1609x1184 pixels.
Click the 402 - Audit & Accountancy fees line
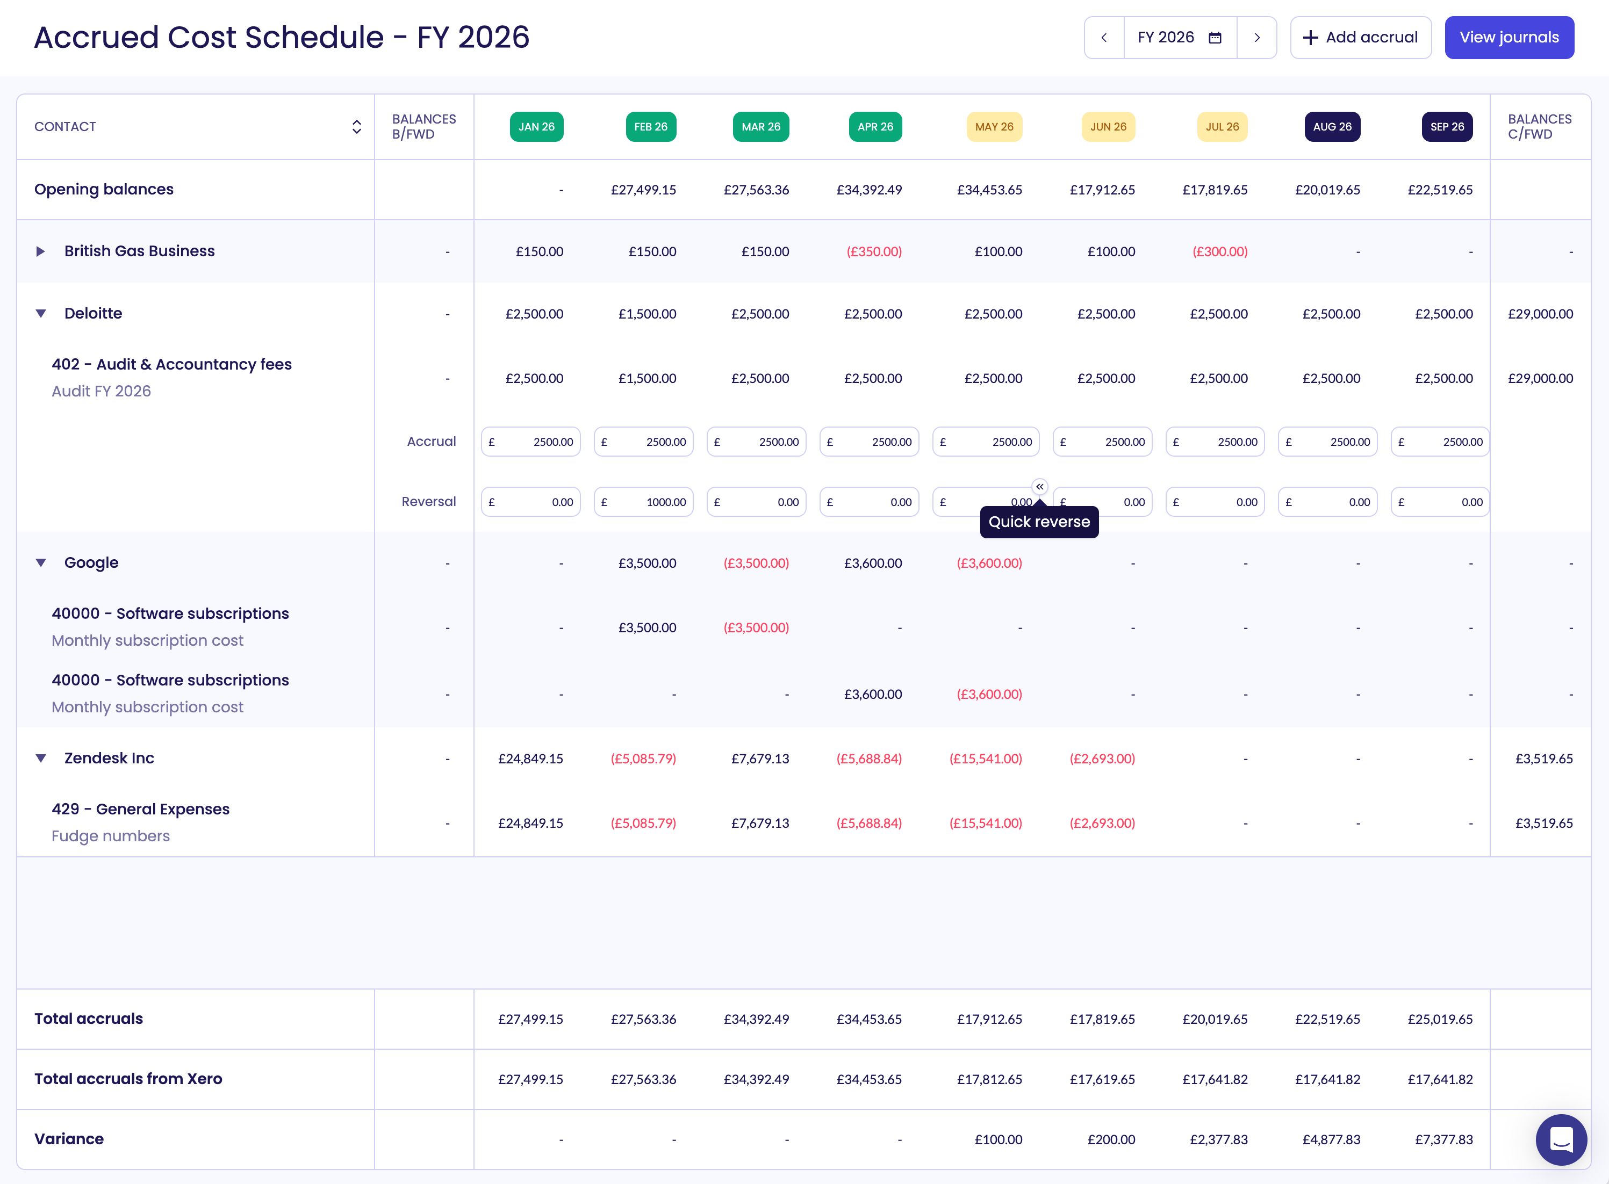click(x=171, y=364)
